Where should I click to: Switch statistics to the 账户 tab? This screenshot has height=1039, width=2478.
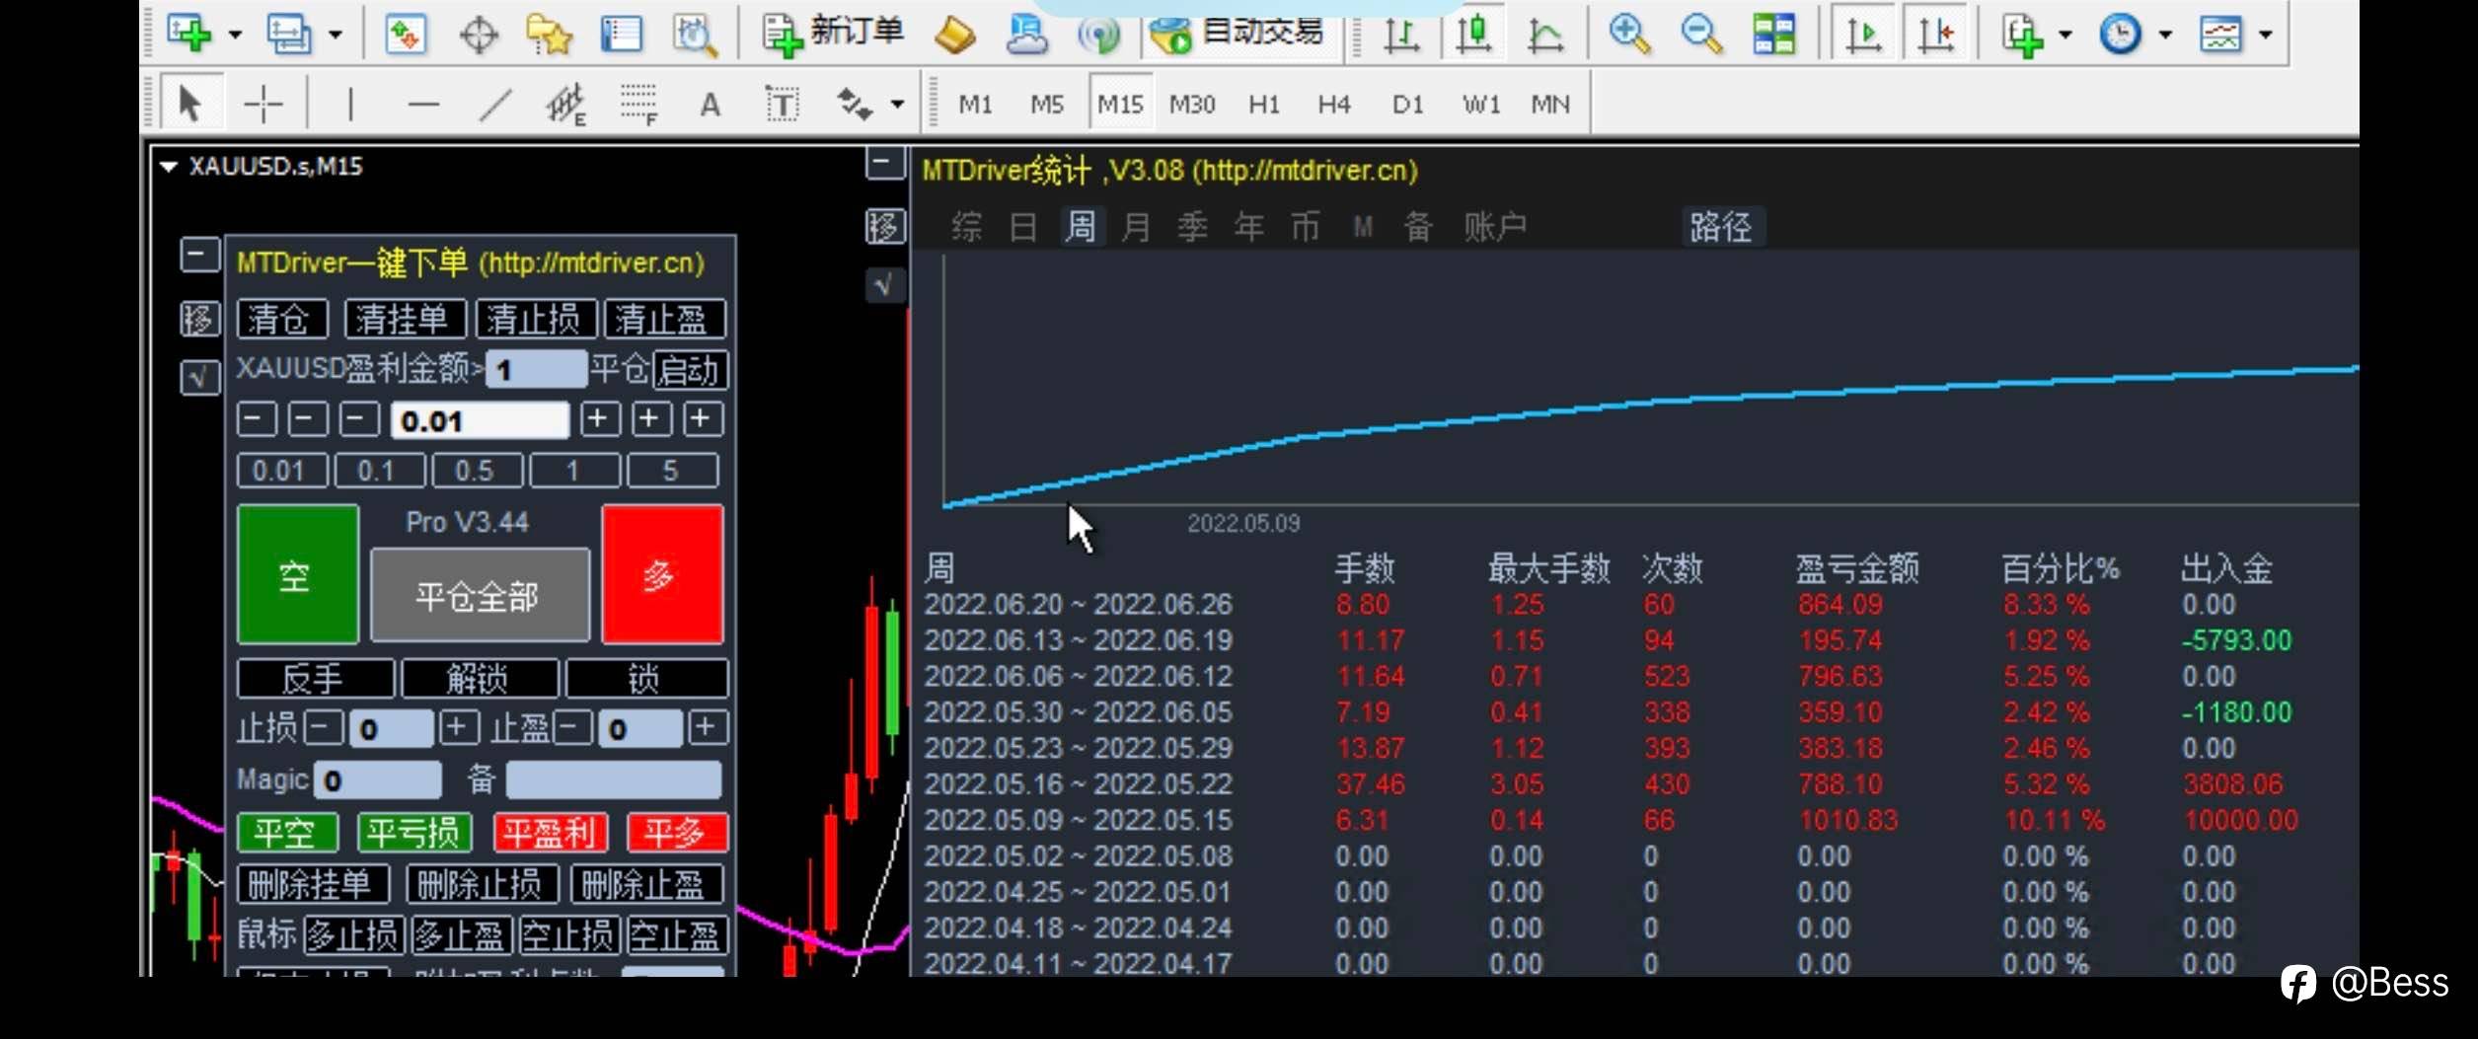[1495, 227]
